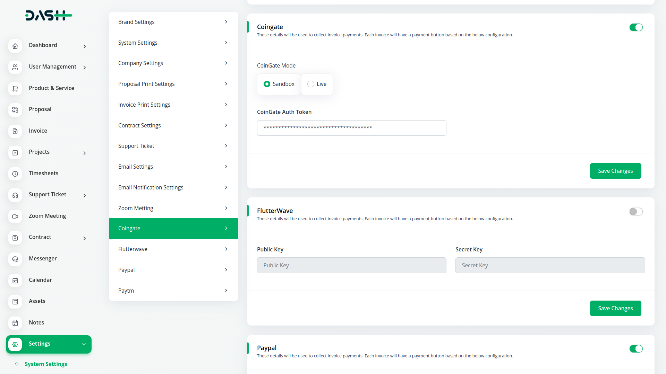Image resolution: width=666 pixels, height=374 pixels.
Task: Click the Dashboard home icon
Action: [x=15, y=46]
